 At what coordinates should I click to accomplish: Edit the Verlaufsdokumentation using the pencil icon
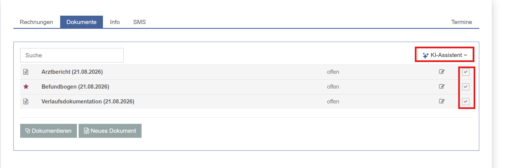click(442, 101)
